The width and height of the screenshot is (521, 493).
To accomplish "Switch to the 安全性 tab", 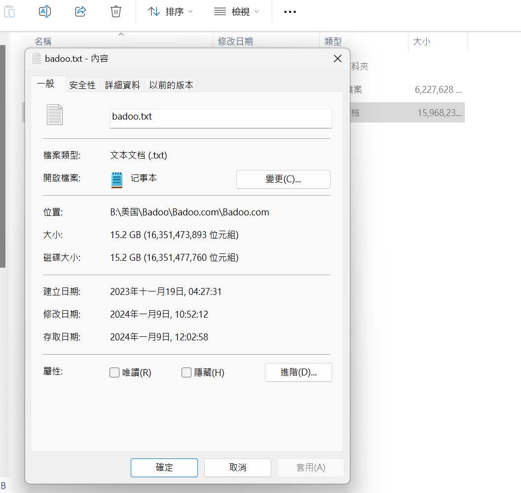I will pyautogui.click(x=82, y=85).
